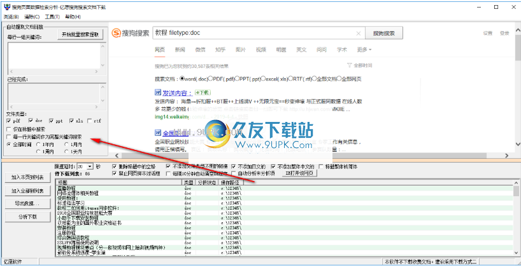Click the Sogou search logo
Image resolution: width=521 pixels, height=268 pixels.
(x=130, y=33)
